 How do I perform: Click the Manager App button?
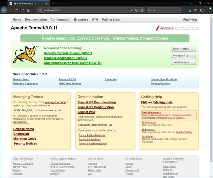[x=183, y=56]
